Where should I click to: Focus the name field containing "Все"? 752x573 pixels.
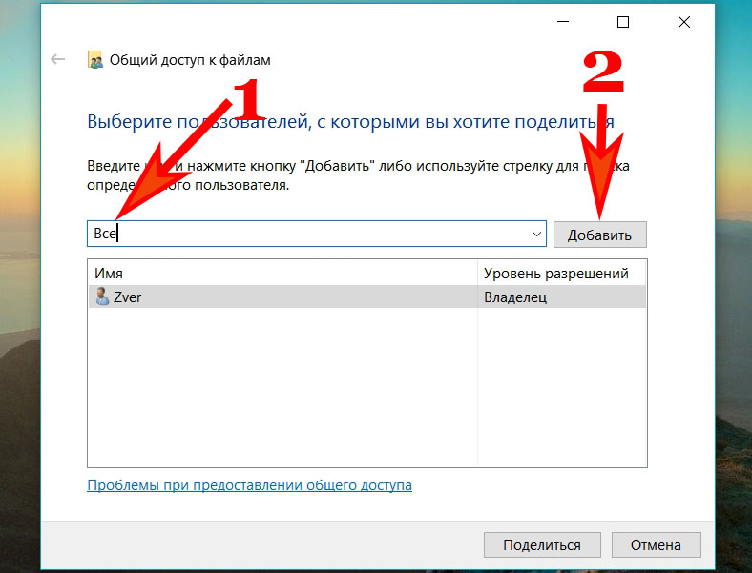317,234
